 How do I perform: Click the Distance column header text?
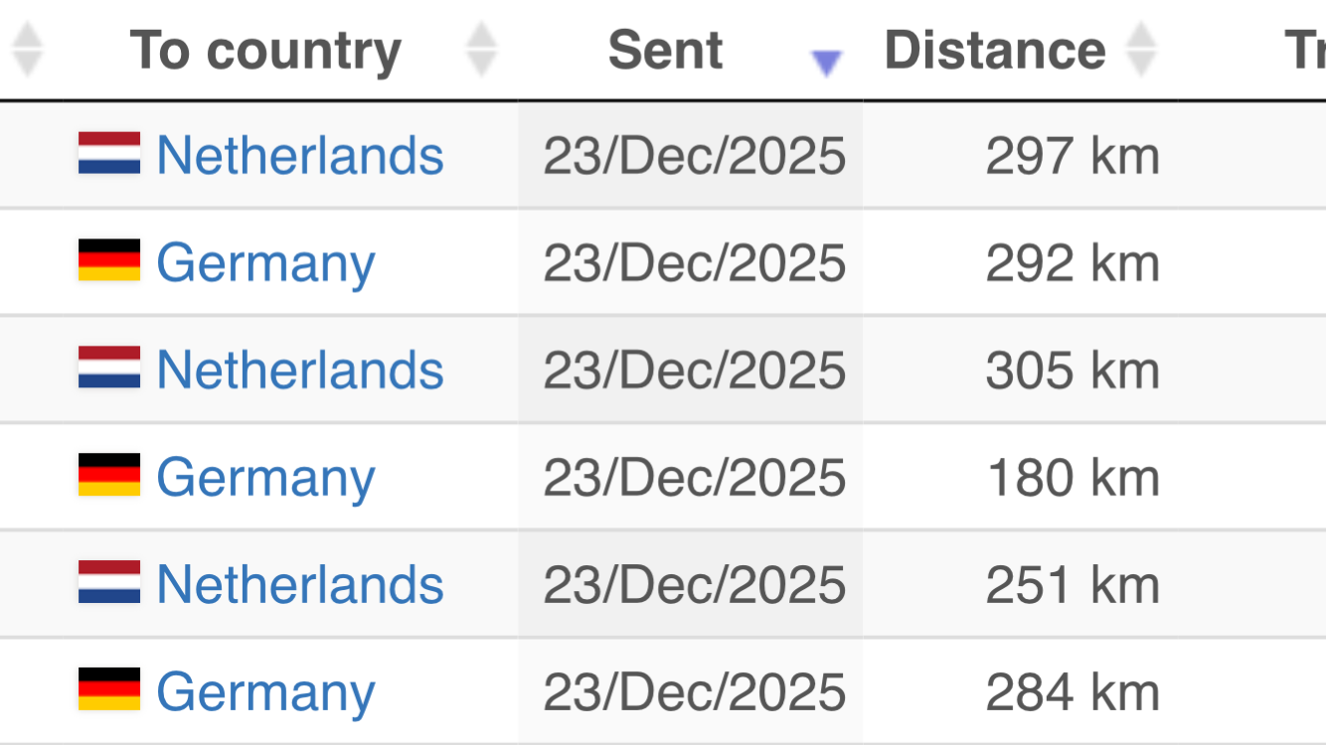point(994,50)
